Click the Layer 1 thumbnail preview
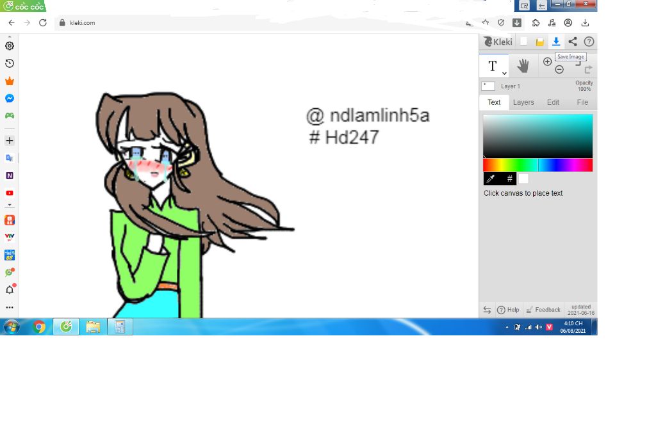 tap(488, 86)
